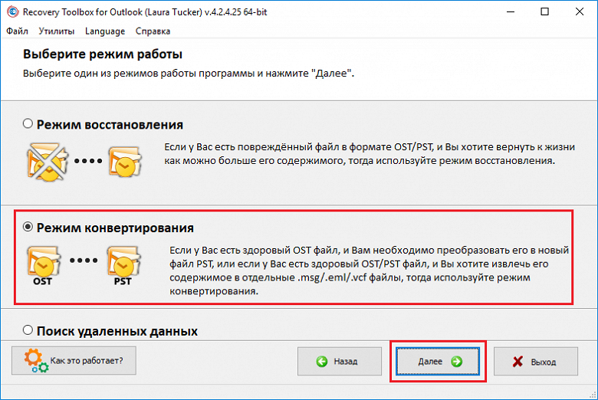This screenshot has height=400, width=598.
Task: Choose the "Поиск удаленных данных" option
Action: [x=28, y=331]
